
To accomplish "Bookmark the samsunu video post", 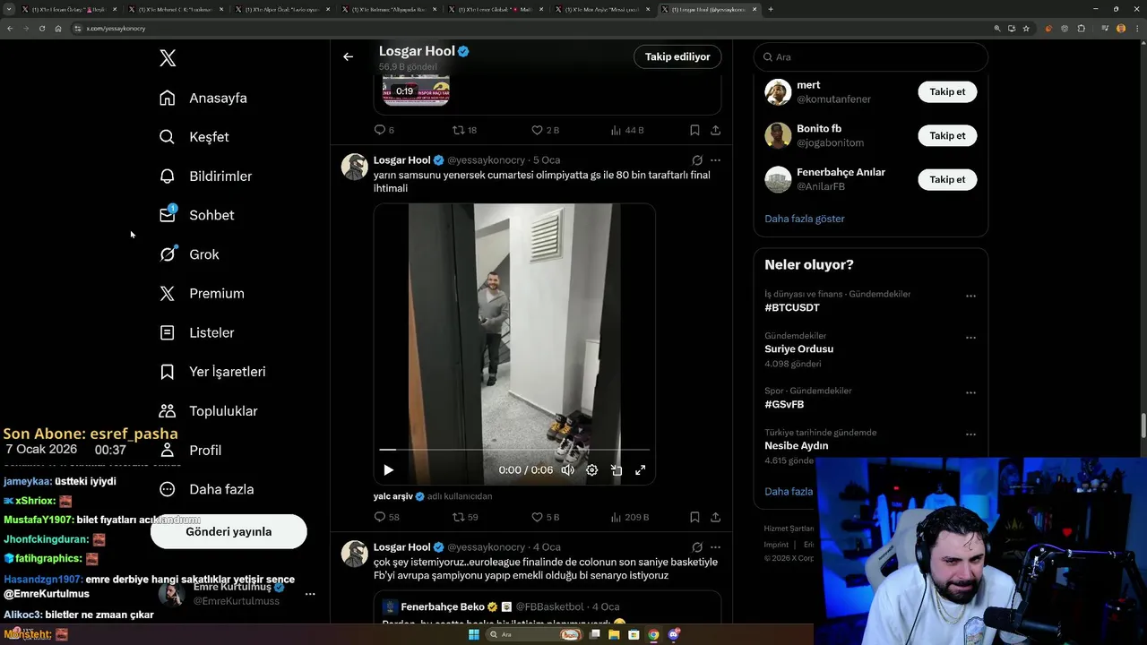I will [x=694, y=517].
